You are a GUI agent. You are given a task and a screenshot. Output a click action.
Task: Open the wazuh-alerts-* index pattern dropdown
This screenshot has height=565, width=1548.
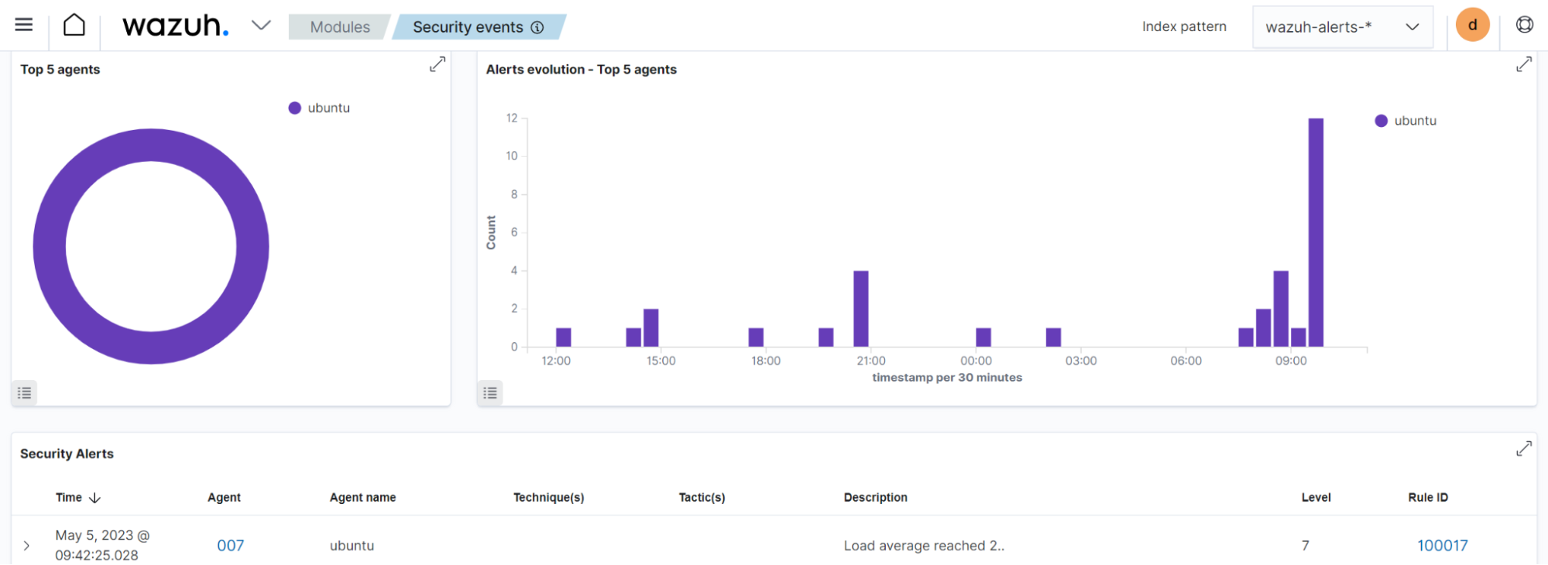click(x=1343, y=27)
